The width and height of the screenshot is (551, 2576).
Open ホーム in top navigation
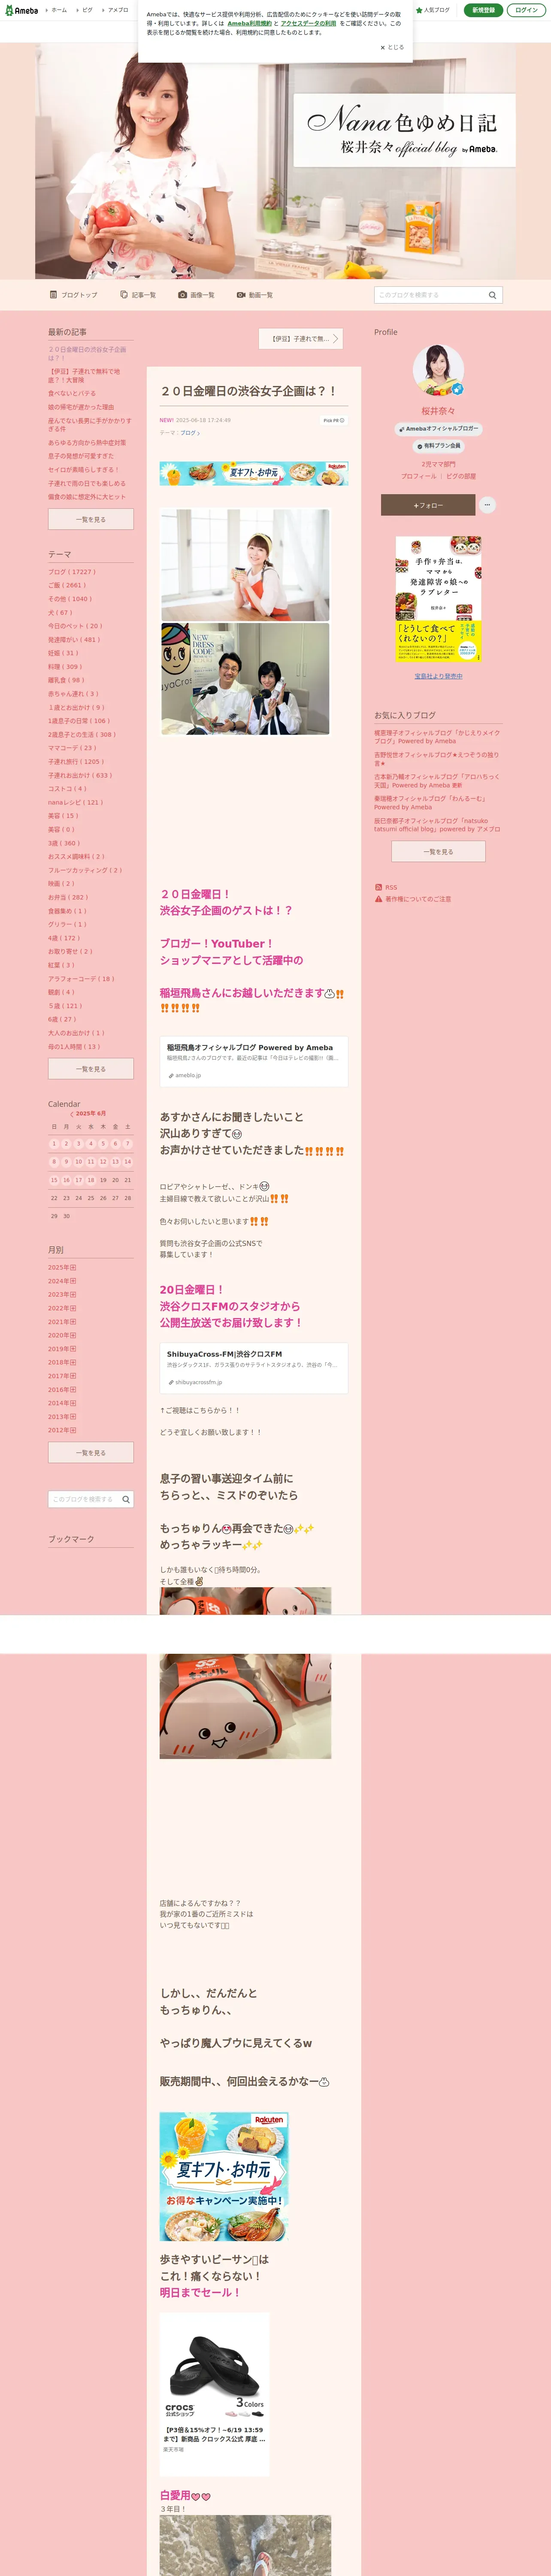click(x=58, y=10)
